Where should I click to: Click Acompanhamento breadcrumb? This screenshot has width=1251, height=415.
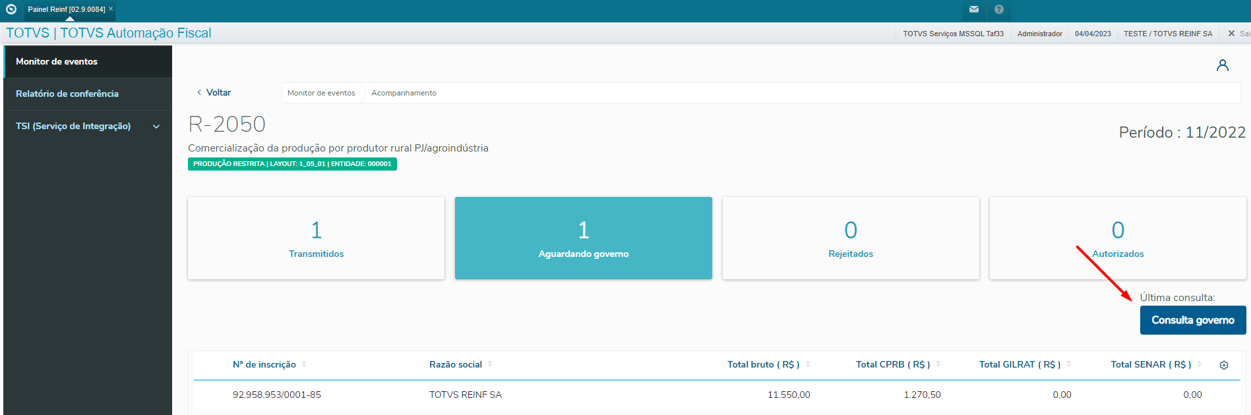pos(404,93)
